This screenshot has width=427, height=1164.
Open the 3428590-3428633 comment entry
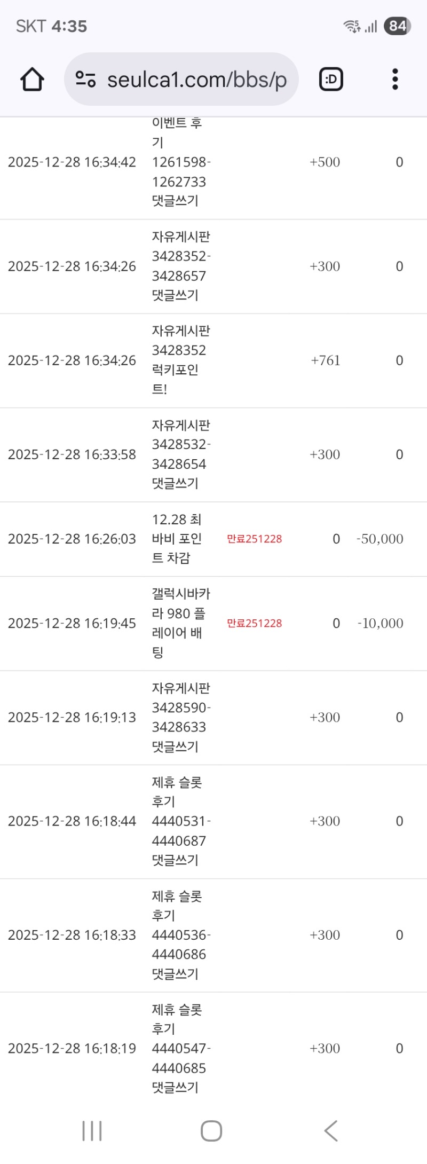[180, 717]
